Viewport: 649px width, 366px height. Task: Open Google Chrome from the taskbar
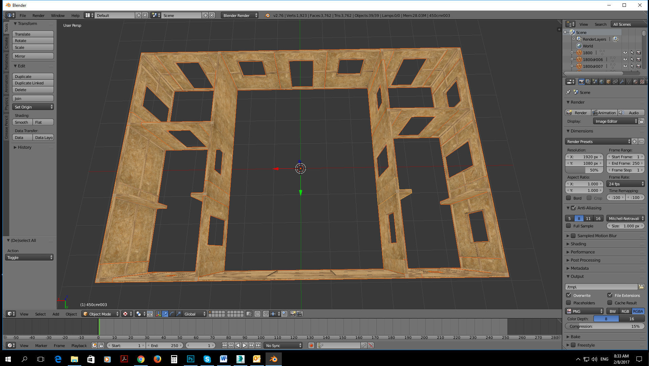pos(141,359)
